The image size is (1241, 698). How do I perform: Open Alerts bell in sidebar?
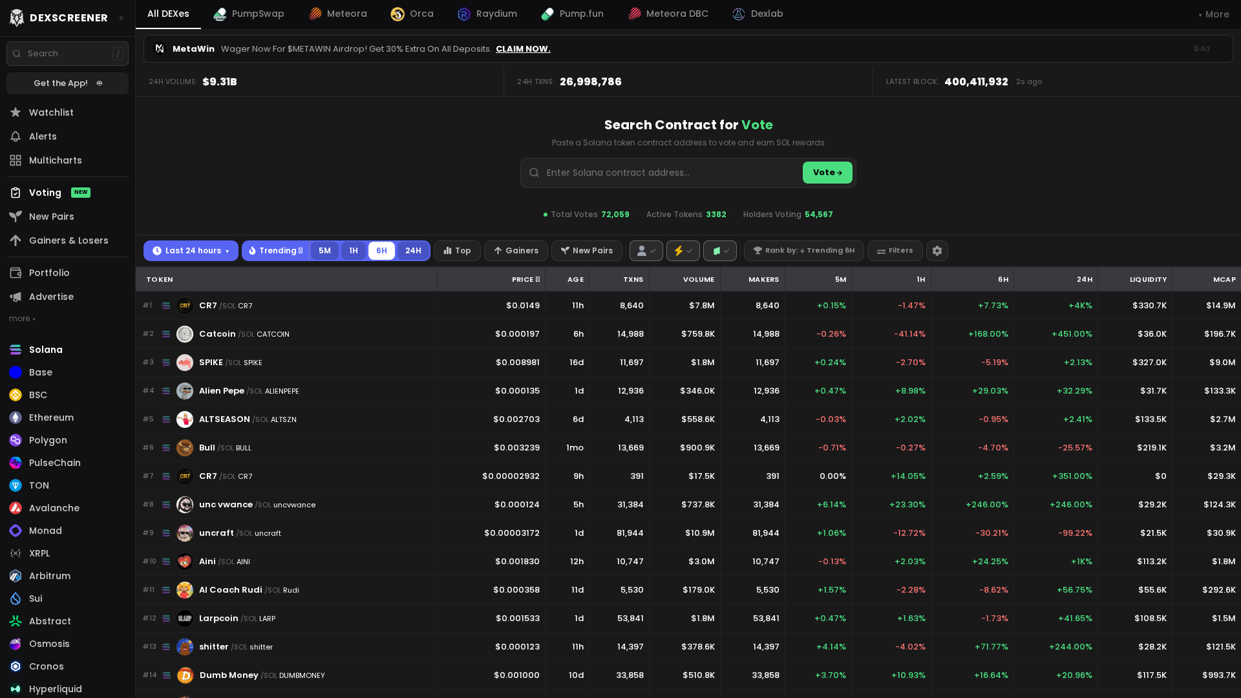pos(67,136)
